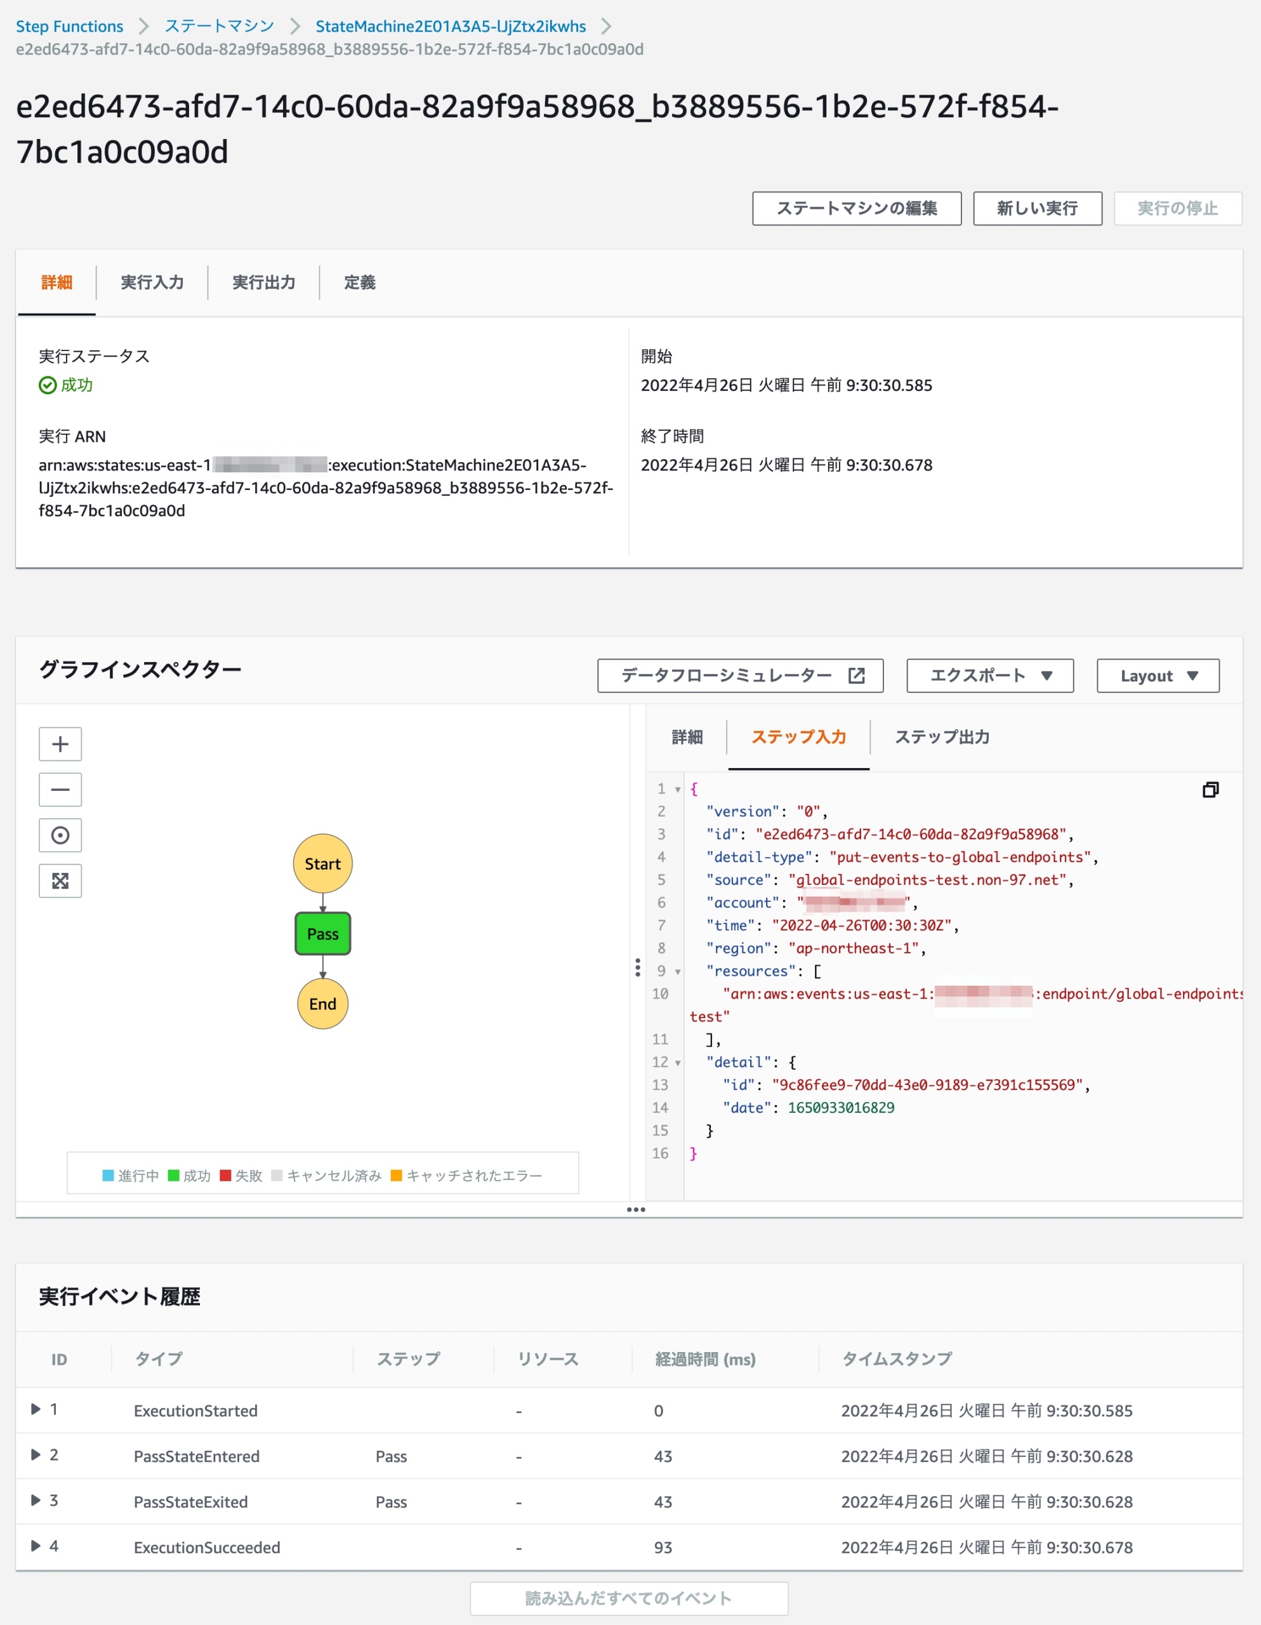Screen dimensions: 1261x1625
Task: Click the タイムスタンプ column header
Action: [x=897, y=1360]
